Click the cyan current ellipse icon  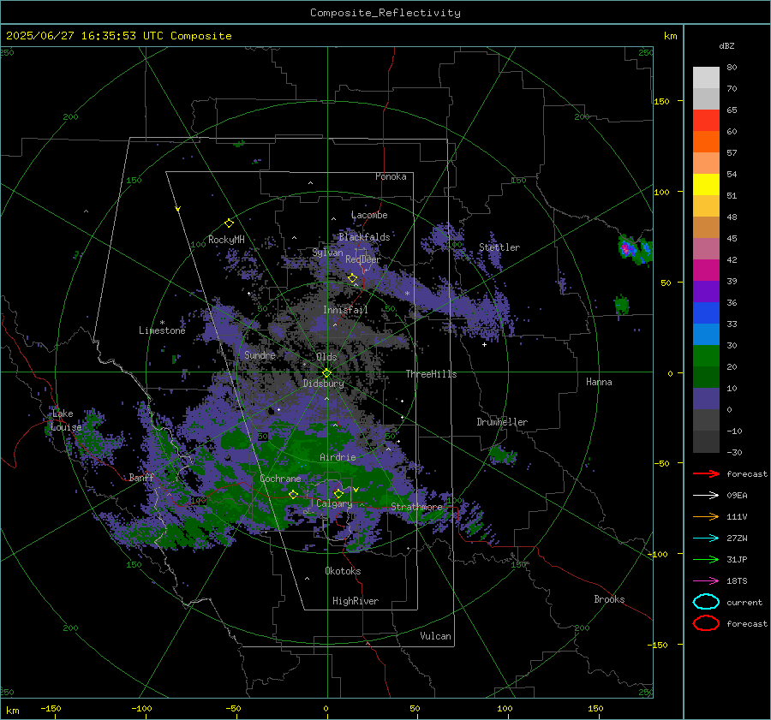pyautogui.click(x=706, y=602)
